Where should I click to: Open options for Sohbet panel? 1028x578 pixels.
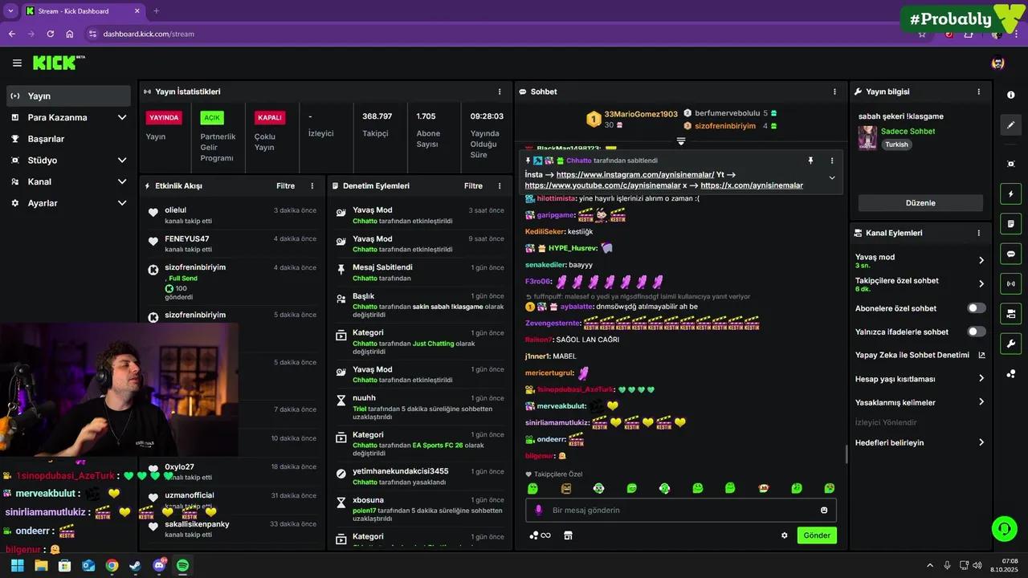pos(834,92)
